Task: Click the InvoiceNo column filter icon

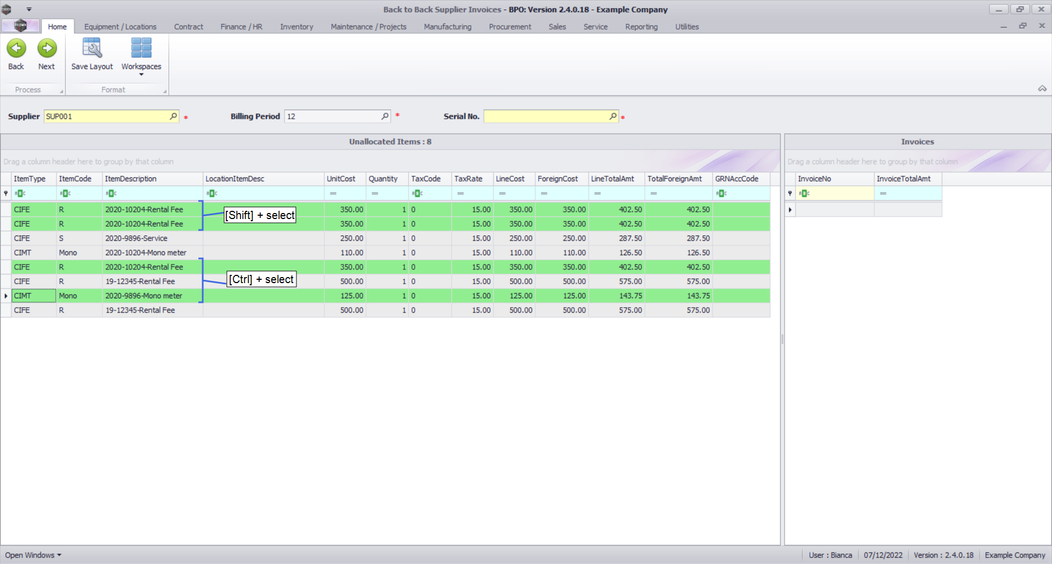Action: (x=804, y=193)
